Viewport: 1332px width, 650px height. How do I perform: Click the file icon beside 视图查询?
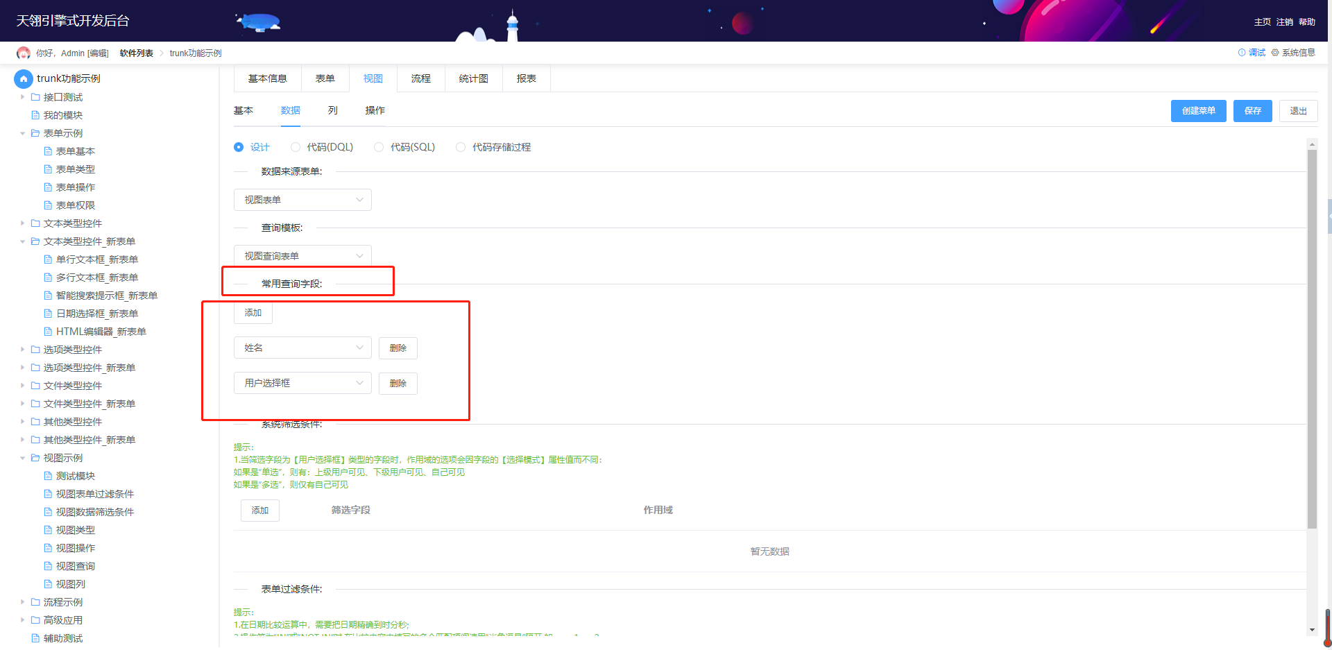pyautogui.click(x=48, y=566)
